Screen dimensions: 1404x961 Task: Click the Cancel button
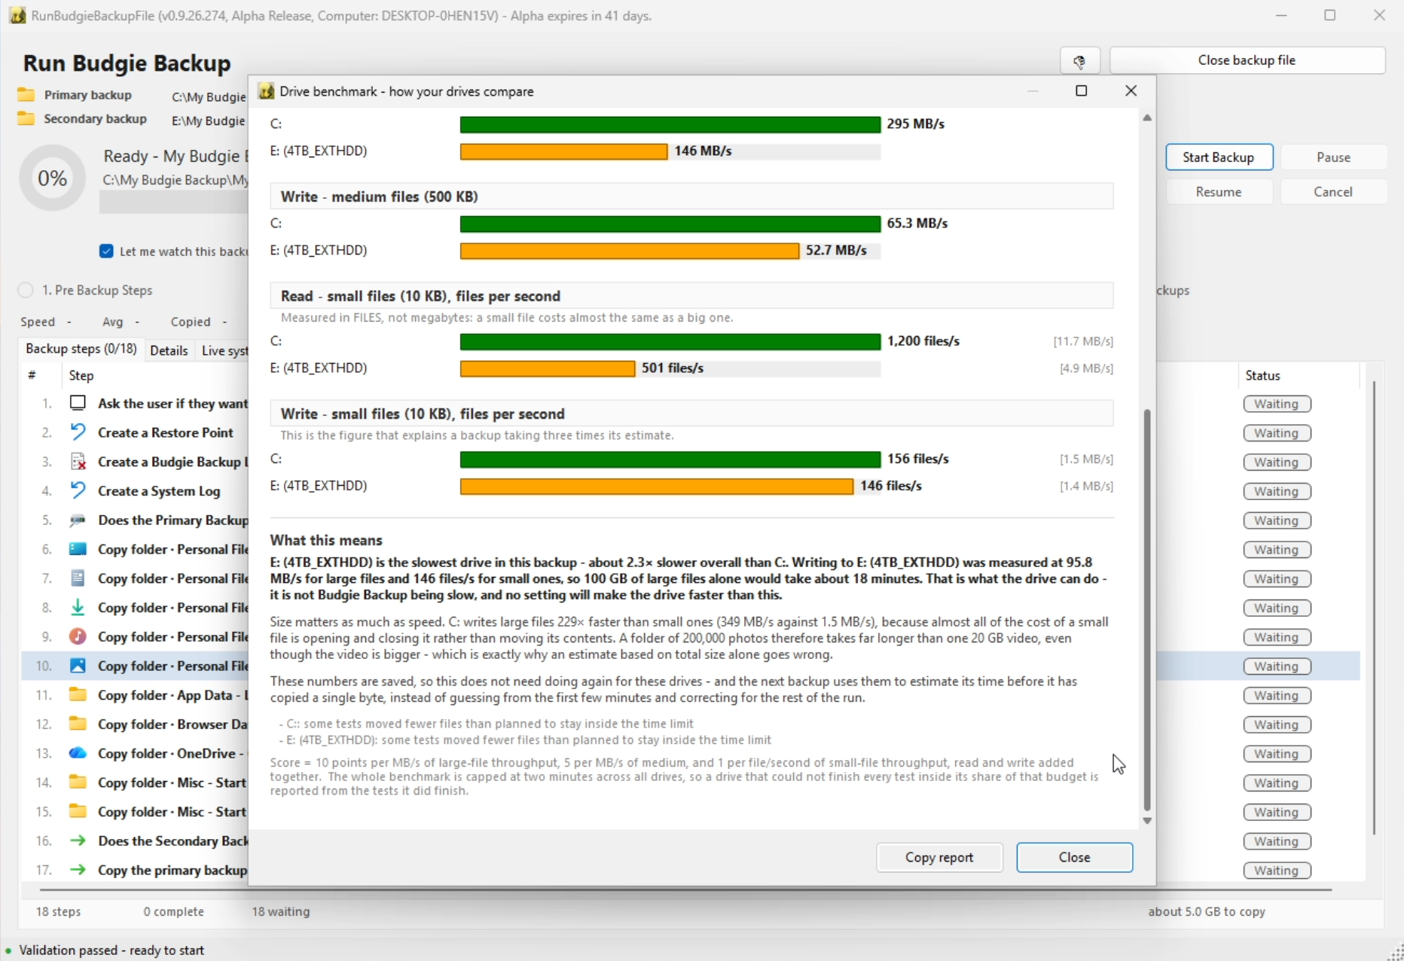click(1333, 192)
